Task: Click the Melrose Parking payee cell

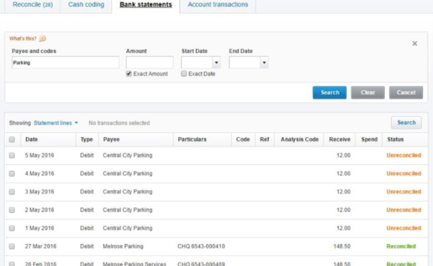Action: click(123, 247)
